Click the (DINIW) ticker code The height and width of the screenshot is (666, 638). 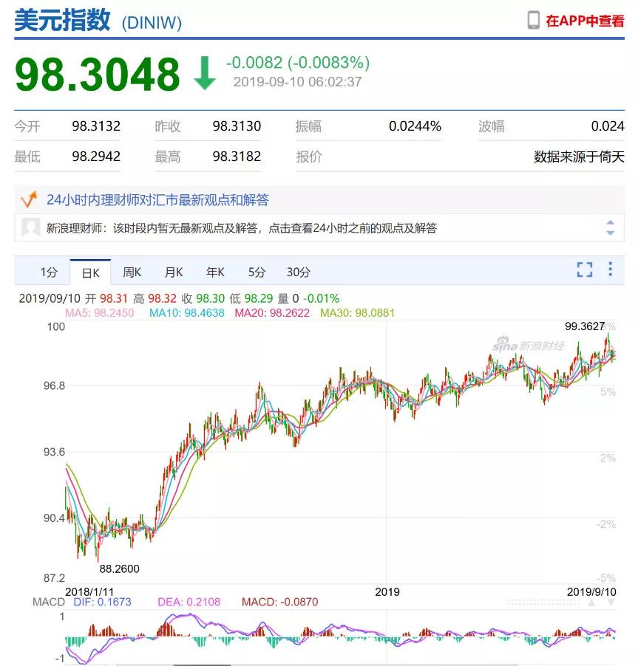coord(152,23)
